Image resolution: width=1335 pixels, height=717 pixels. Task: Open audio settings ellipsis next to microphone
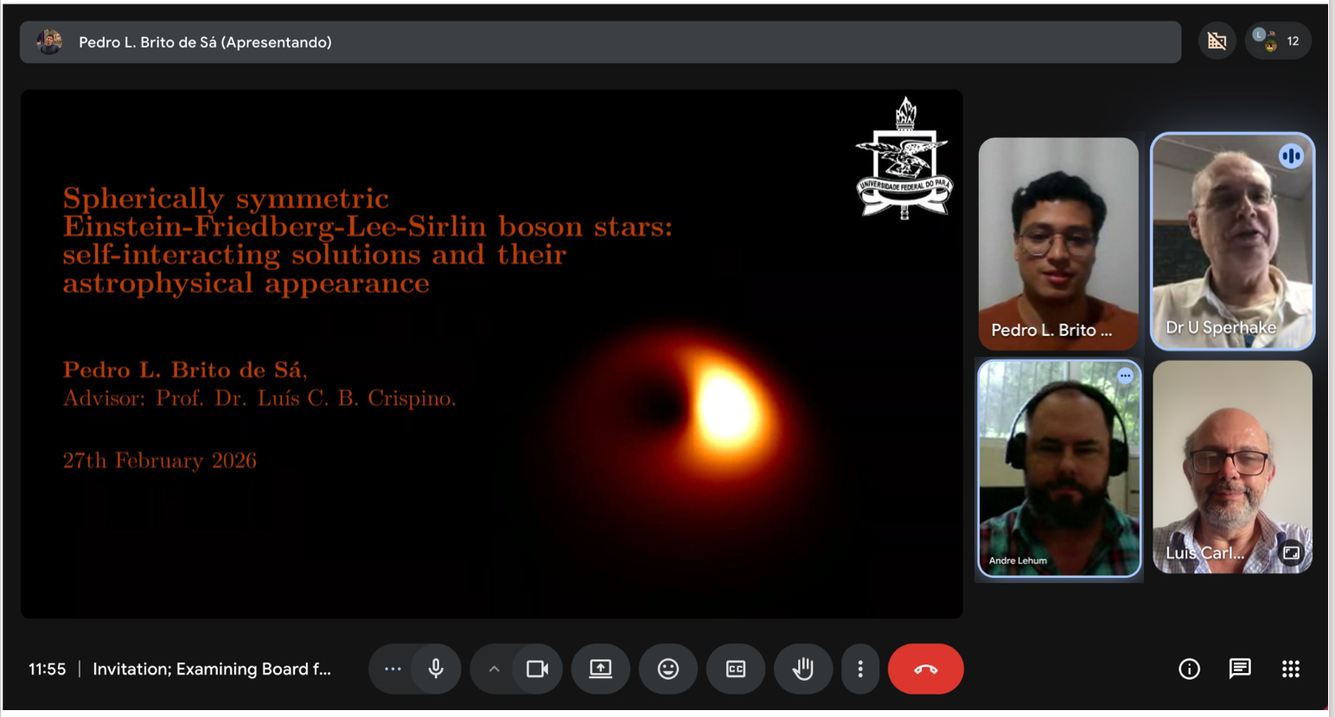coord(393,669)
